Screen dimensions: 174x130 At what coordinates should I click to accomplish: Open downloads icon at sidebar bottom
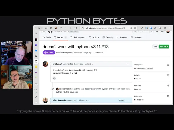pyautogui.click(x=36, y=102)
